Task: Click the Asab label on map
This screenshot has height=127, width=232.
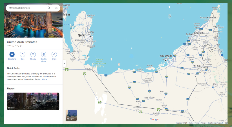Action: (162, 91)
